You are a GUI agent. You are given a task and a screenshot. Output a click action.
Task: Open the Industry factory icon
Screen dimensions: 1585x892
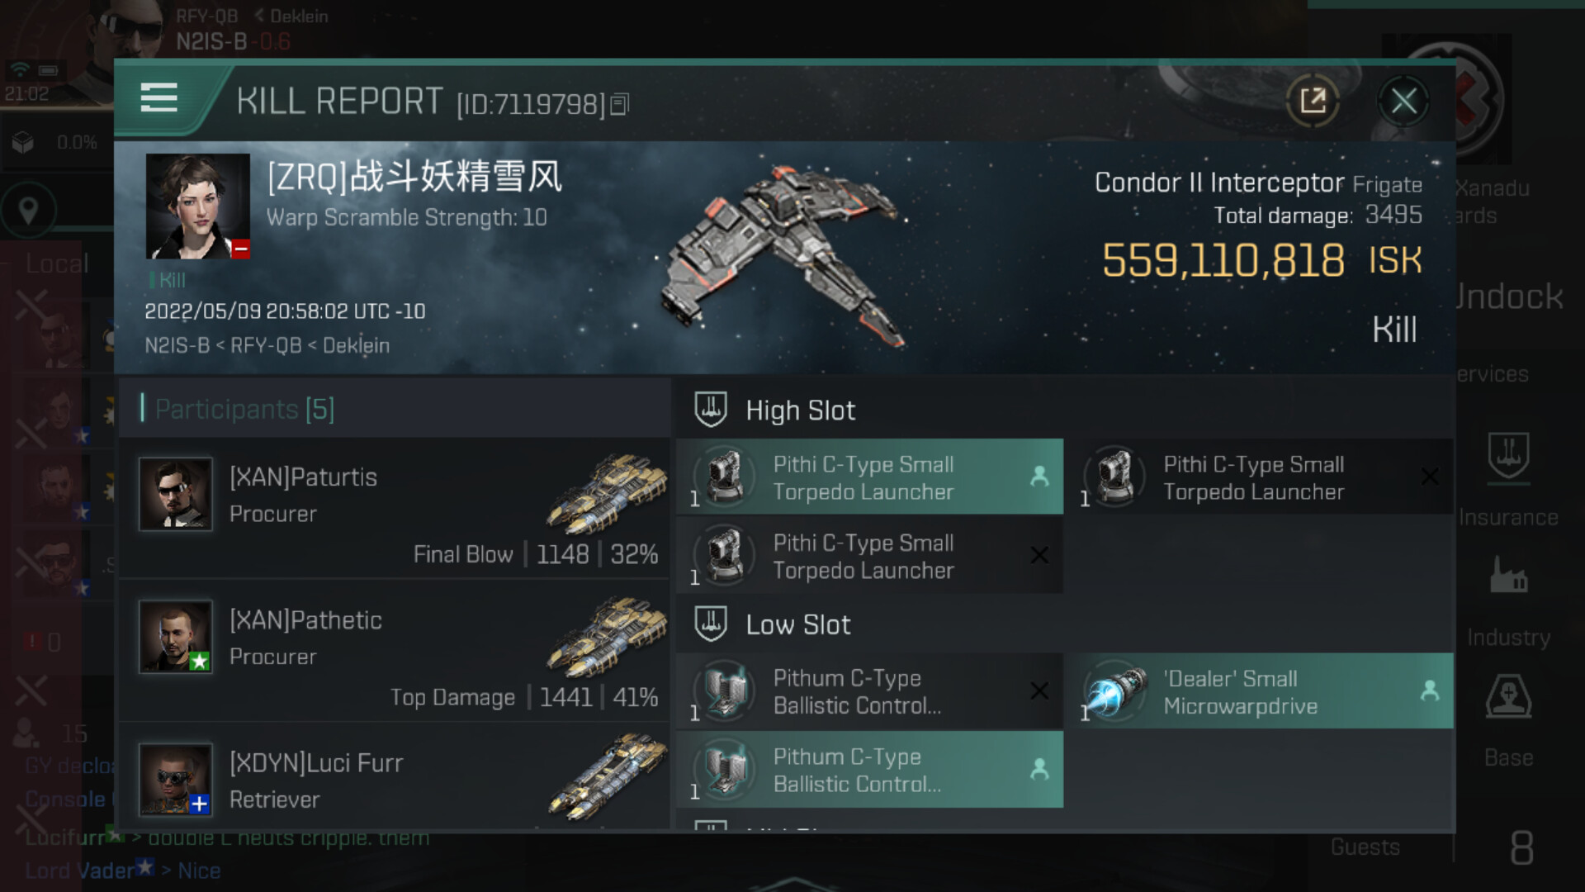tap(1508, 575)
